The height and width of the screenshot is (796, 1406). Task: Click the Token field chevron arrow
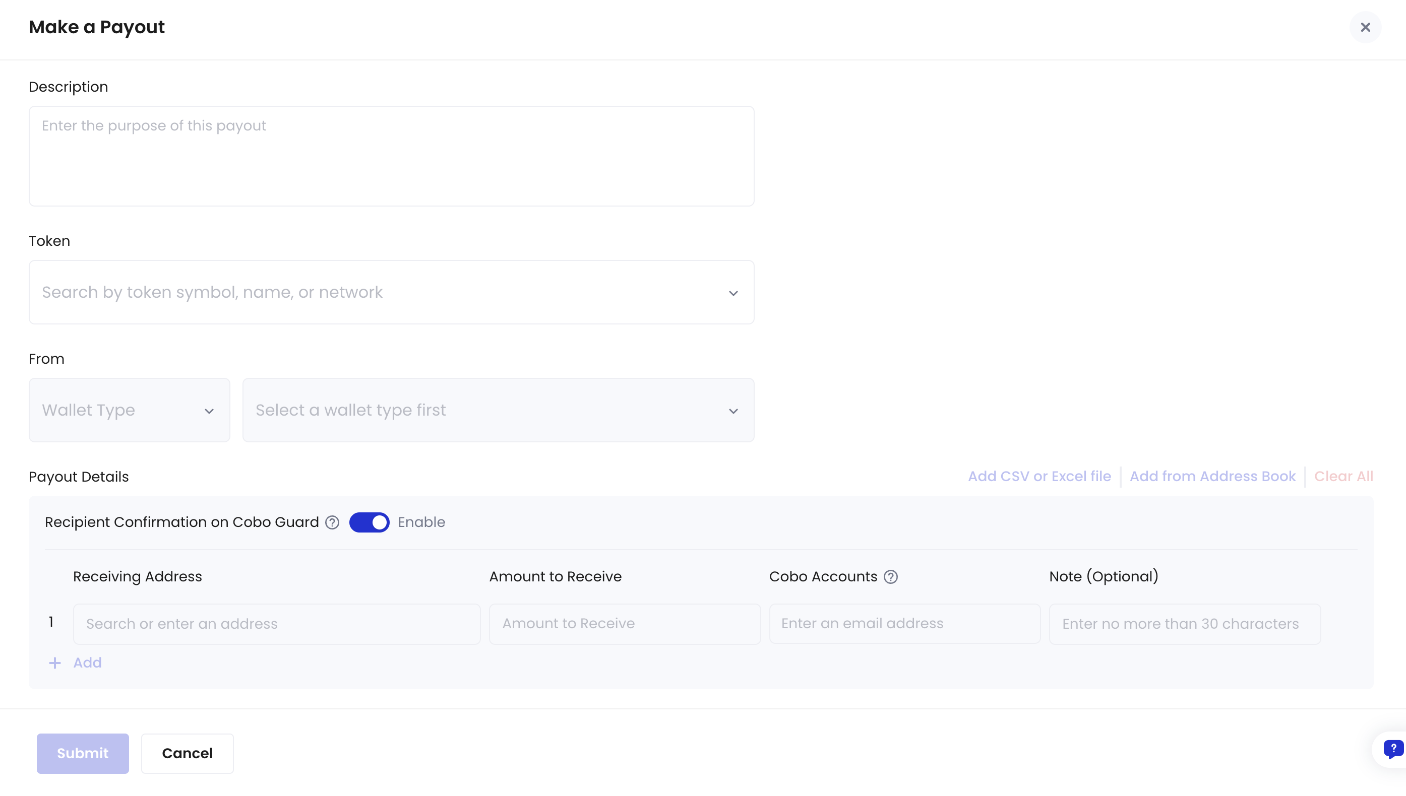pyautogui.click(x=733, y=293)
